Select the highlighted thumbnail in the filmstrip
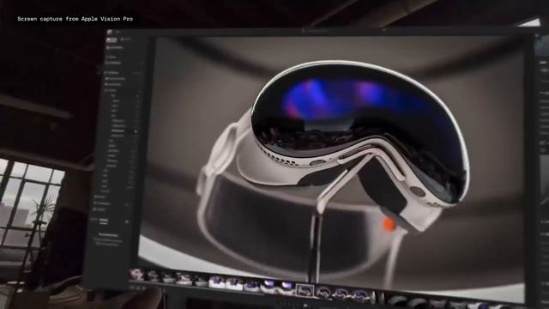Screen dimensions: 549x309 click(305, 290)
